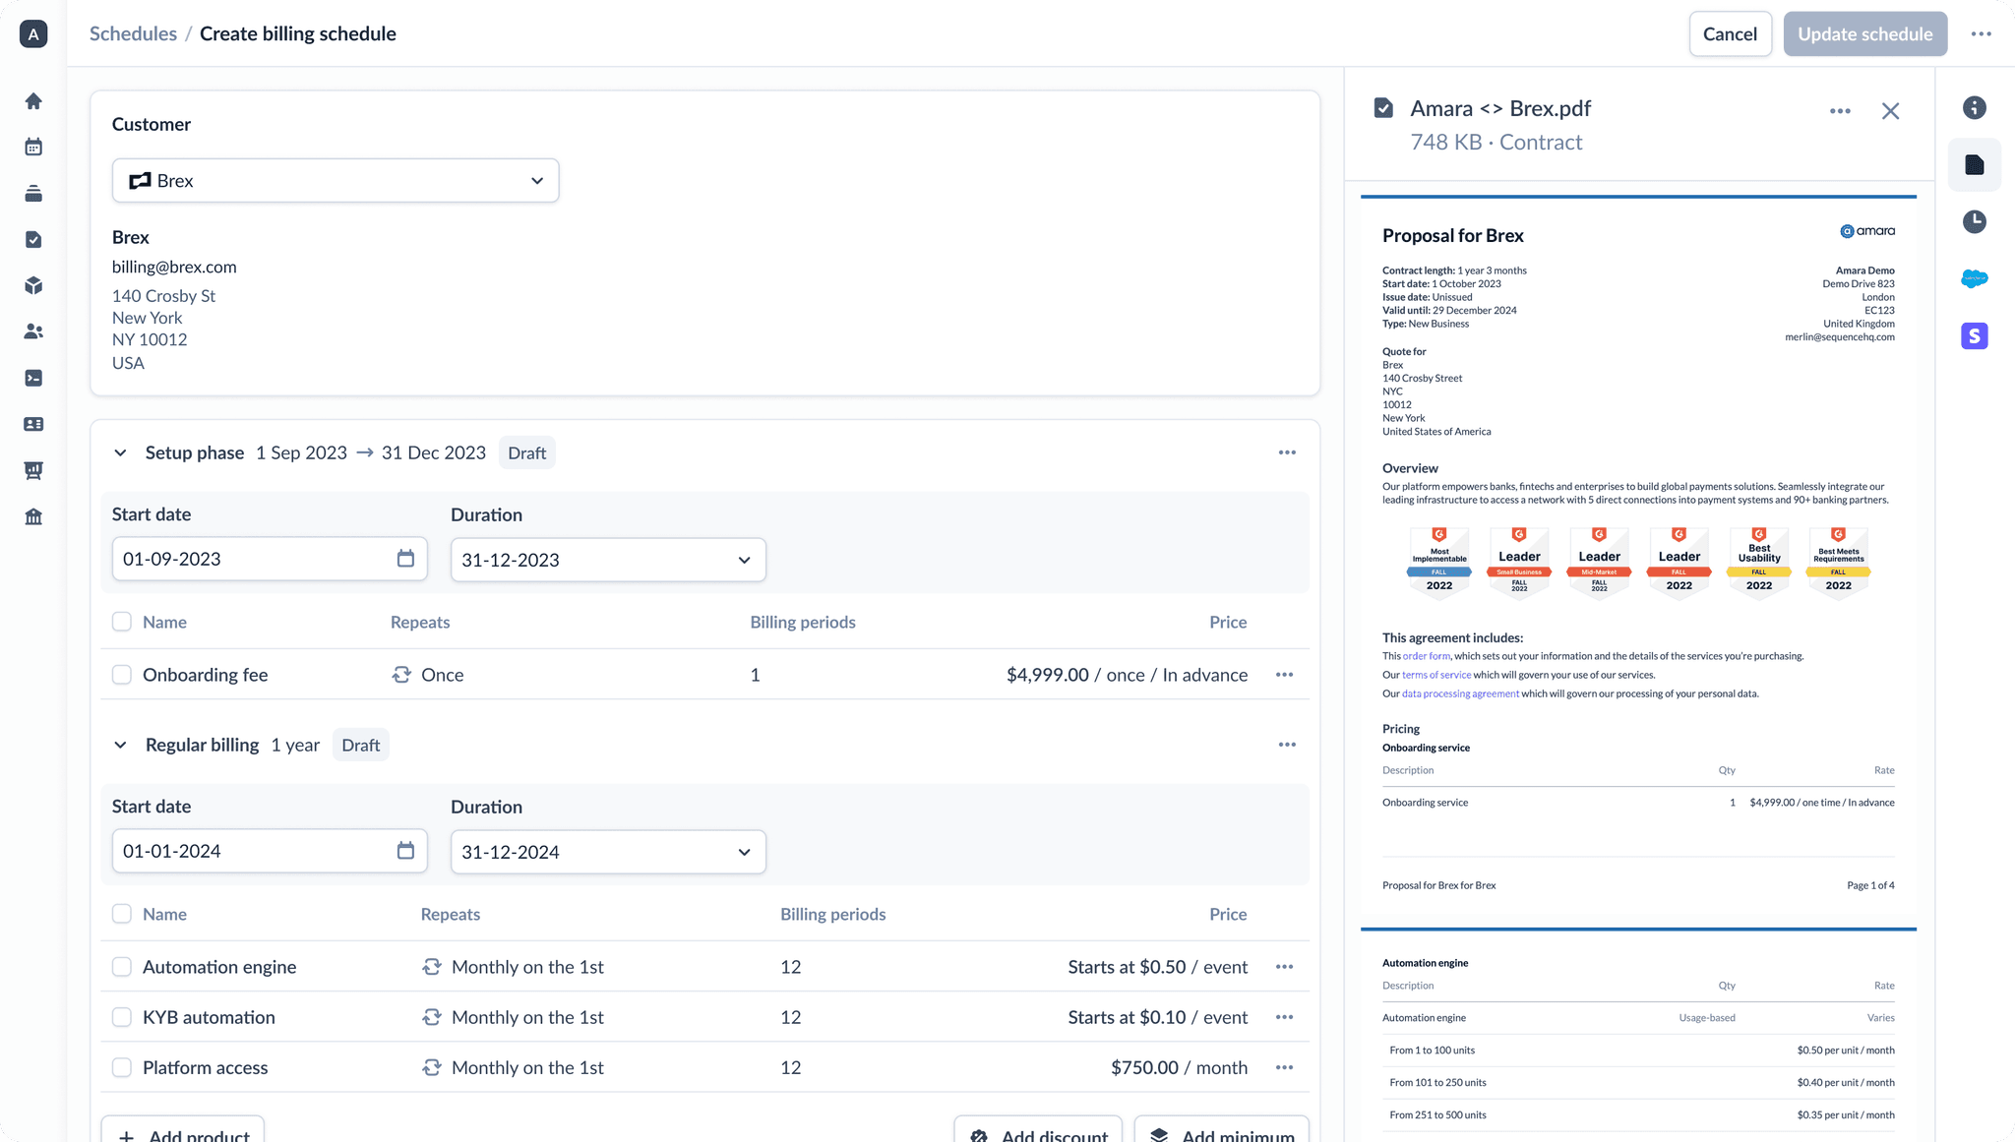Open the ID card icon in the left sidebar
The width and height of the screenshot is (2015, 1142).
click(33, 424)
